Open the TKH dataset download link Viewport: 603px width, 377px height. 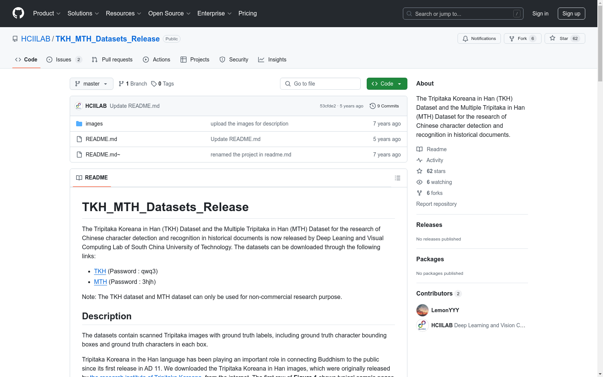tap(100, 271)
